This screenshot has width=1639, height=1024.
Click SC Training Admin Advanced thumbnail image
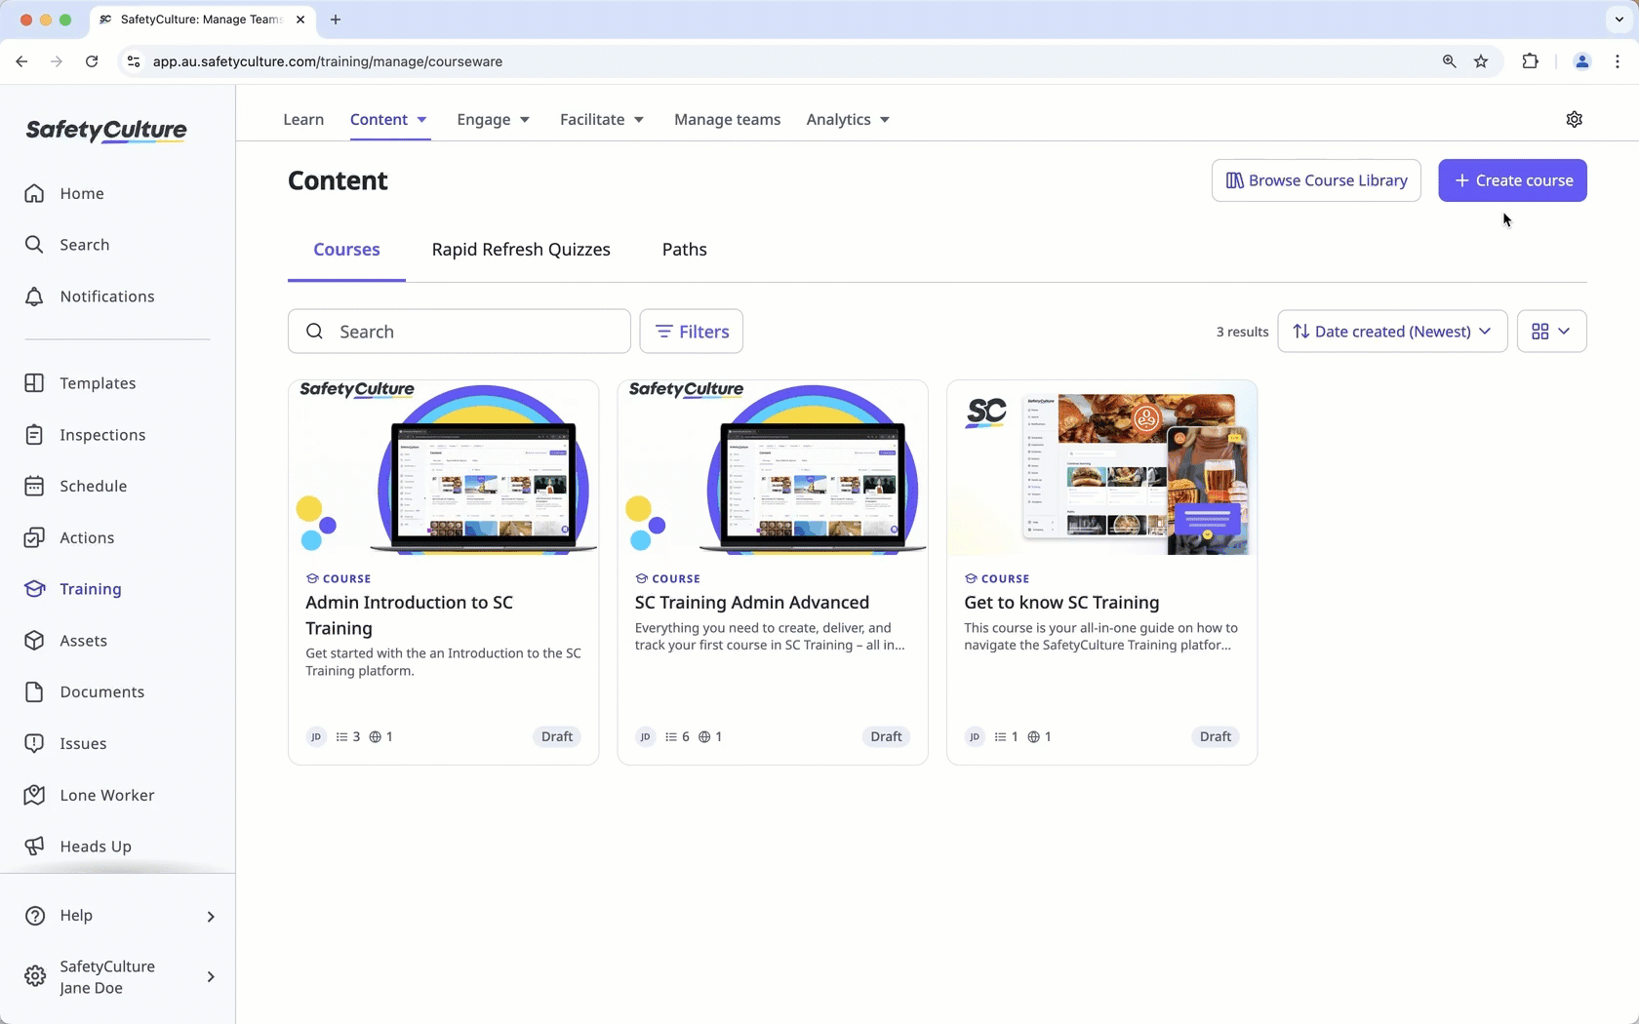pos(773,468)
